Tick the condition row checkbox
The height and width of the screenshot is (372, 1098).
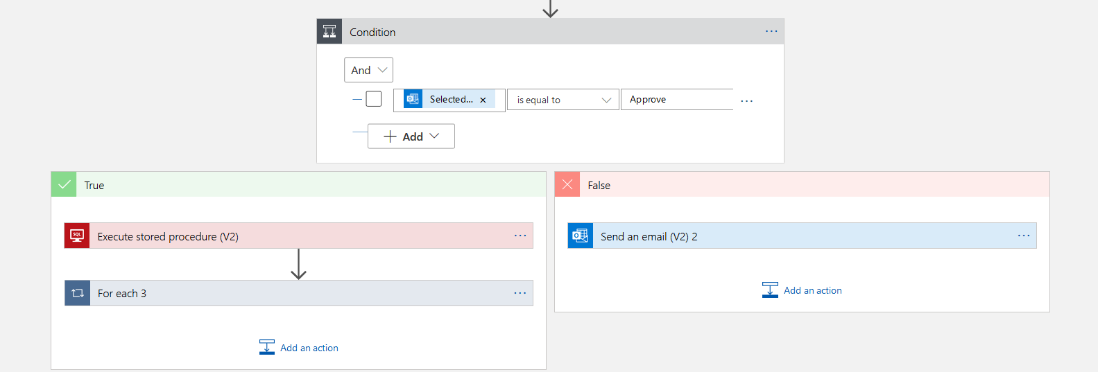click(x=374, y=99)
